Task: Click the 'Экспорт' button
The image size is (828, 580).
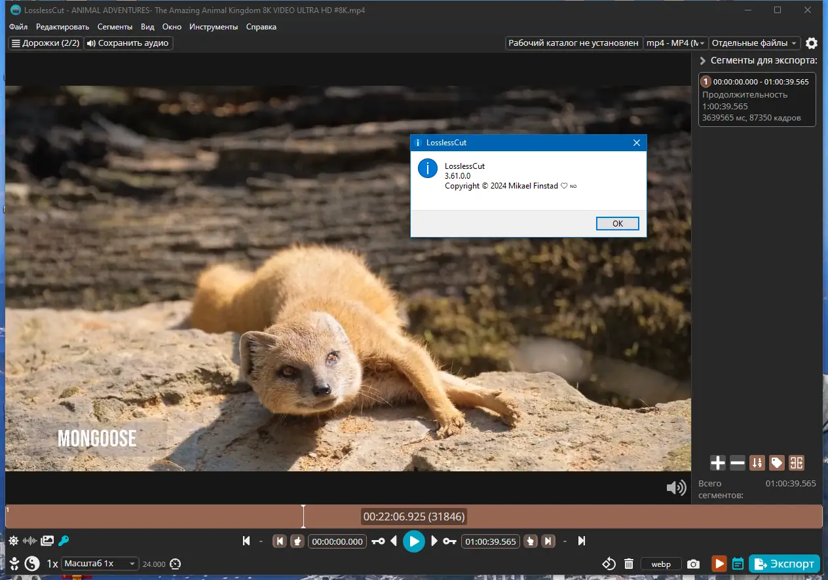Action: [x=784, y=564]
